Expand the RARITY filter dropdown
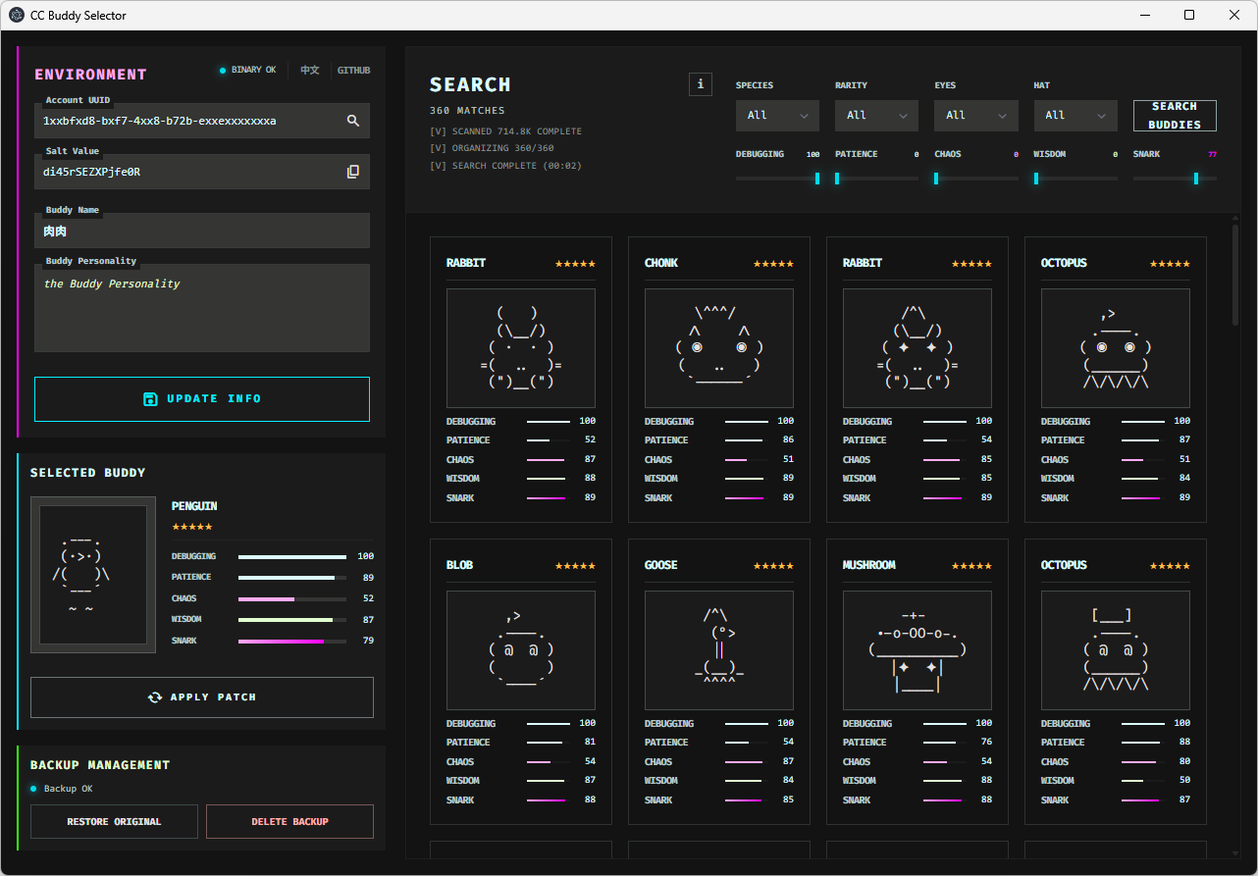The height and width of the screenshot is (876, 1258). [x=876, y=115]
